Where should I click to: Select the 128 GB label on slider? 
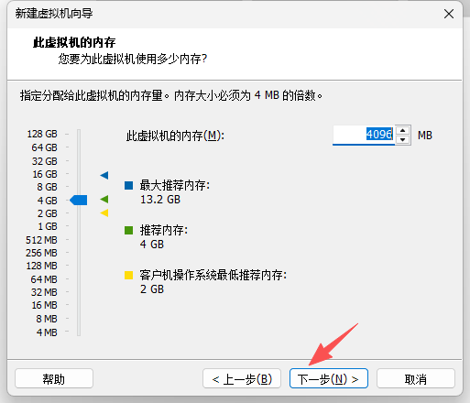[42, 134]
